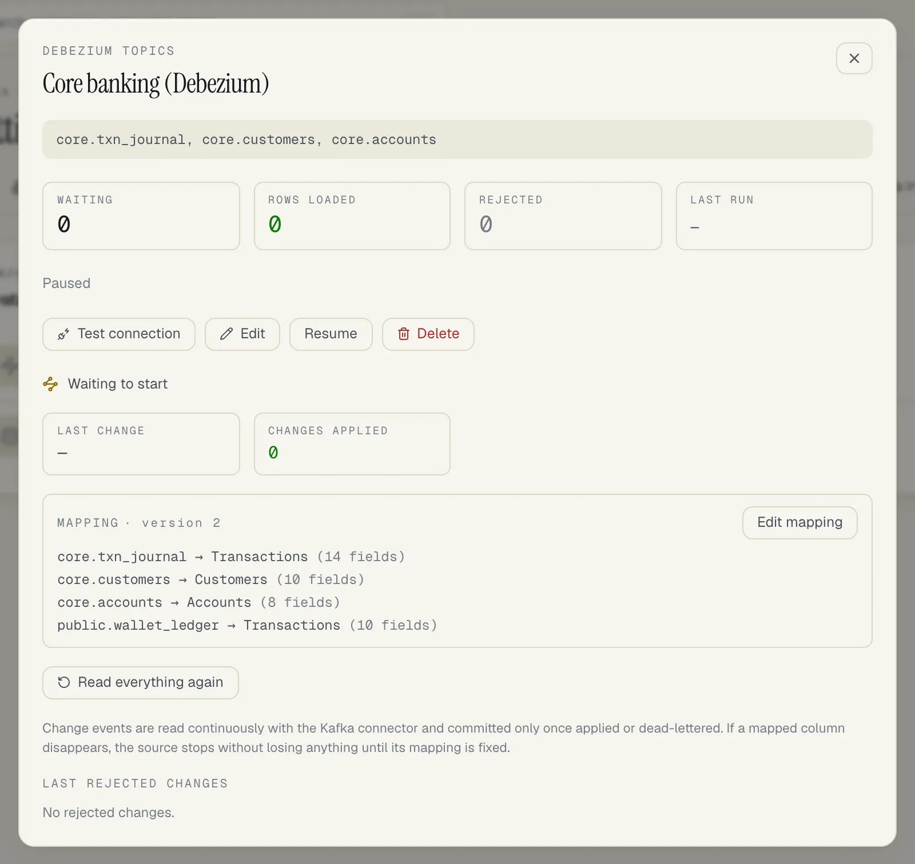Open the Edit mapping editor
Screen dimensions: 915x864
tap(799, 522)
